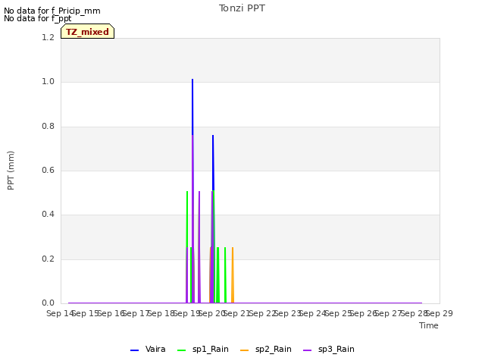This screenshot has height=364, width=485.
Task: Click the 0.4 y-axis tick label
Action: coord(48,214)
